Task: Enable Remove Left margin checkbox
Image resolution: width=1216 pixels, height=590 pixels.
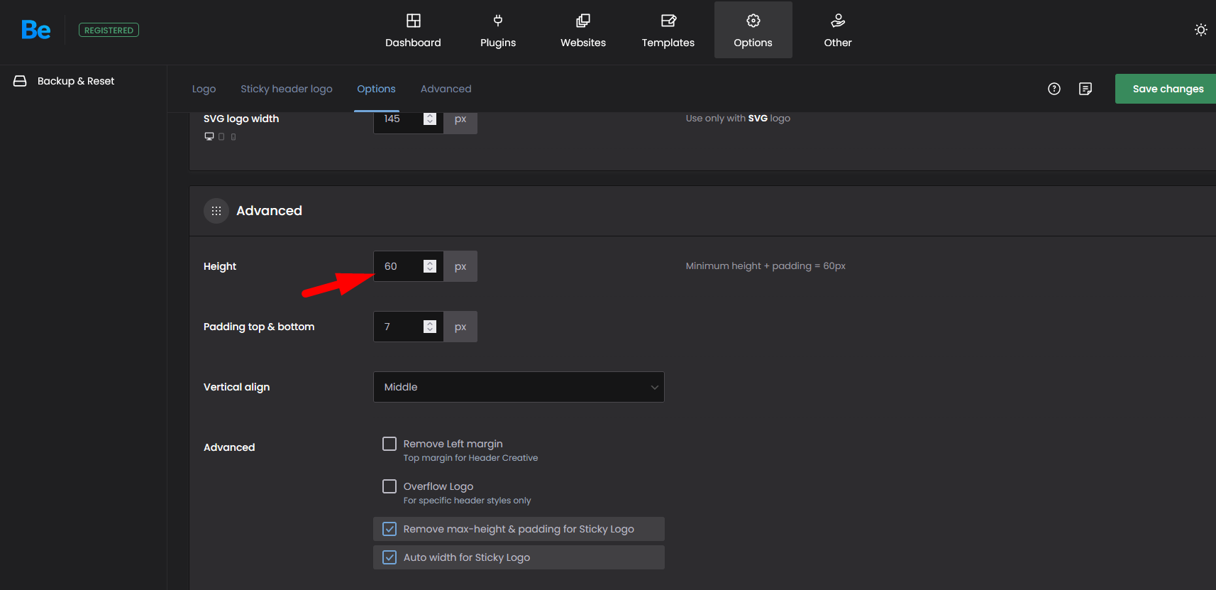Action: coord(389,444)
